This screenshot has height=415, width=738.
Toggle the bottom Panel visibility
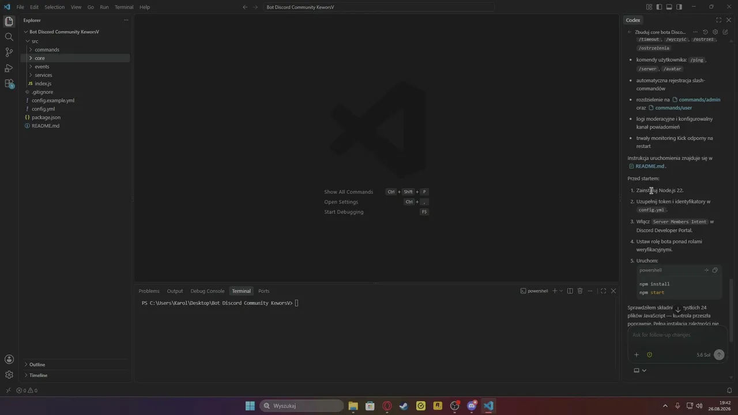(x=669, y=7)
